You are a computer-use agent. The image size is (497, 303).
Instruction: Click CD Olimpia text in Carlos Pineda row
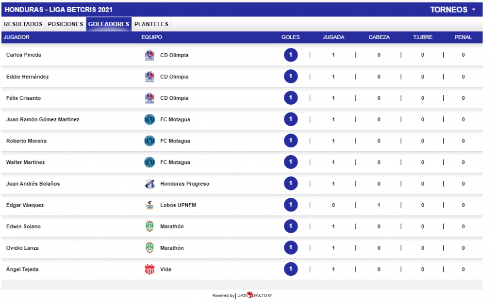[174, 55]
